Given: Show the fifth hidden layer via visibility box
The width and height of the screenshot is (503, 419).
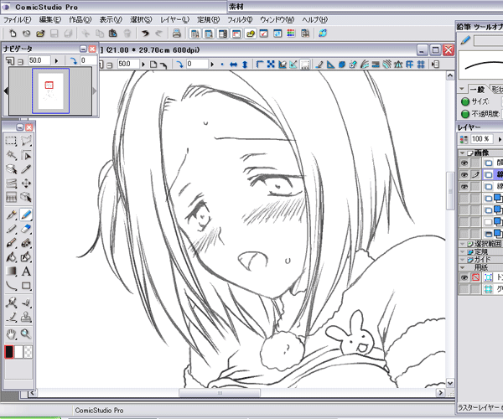Looking at the screenshot, I should point(464,210).
